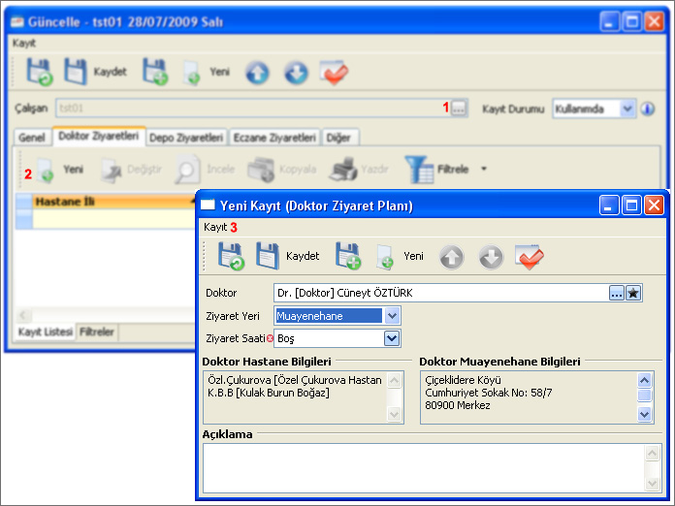Click Kaydet save button in Yeni Kayıt window
Viewport: 675px width, 506px height.
click(x=288, y=257)
